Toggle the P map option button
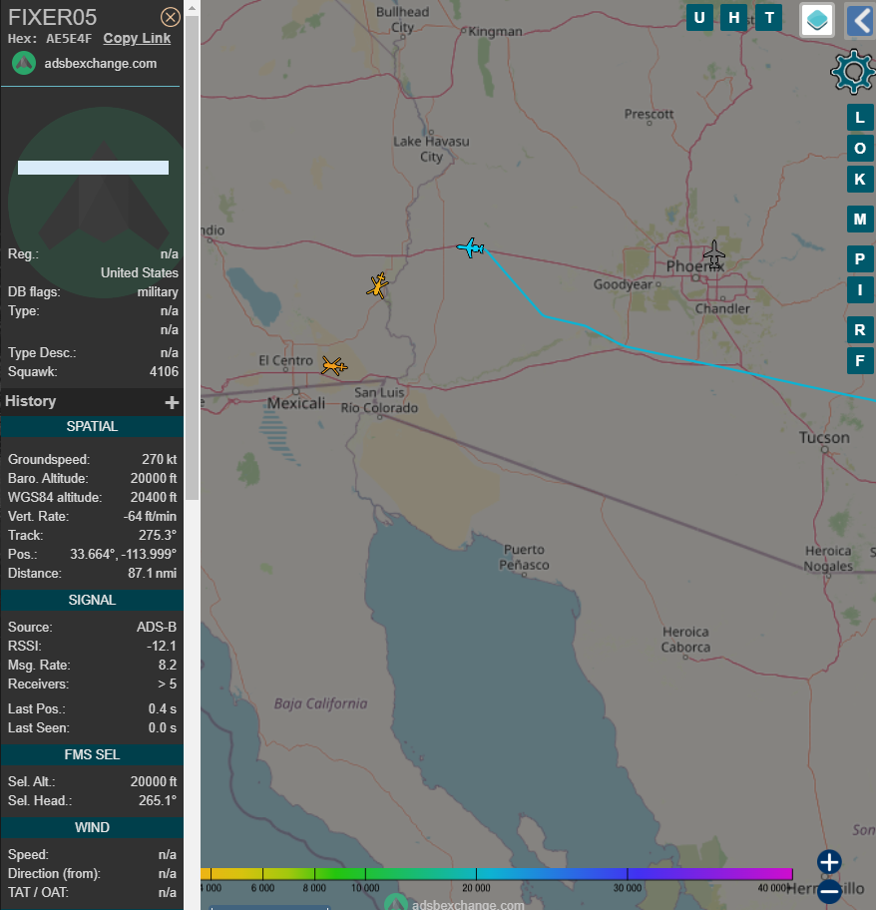 [860, 258]
